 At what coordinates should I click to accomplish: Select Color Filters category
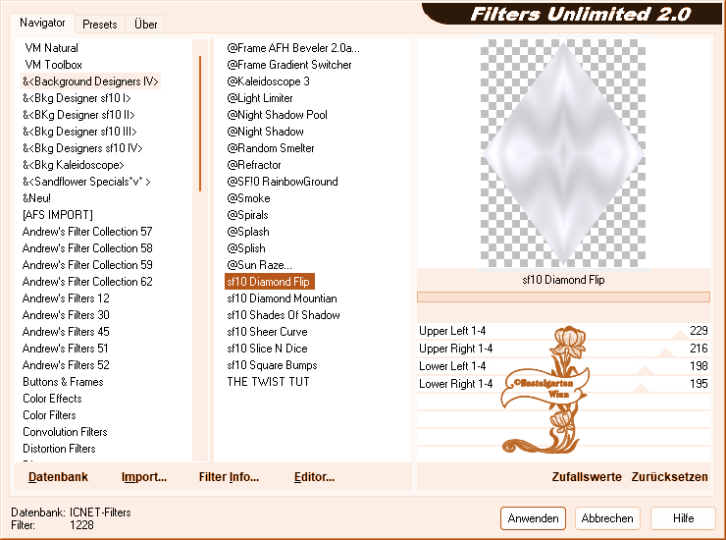point(49,415)
